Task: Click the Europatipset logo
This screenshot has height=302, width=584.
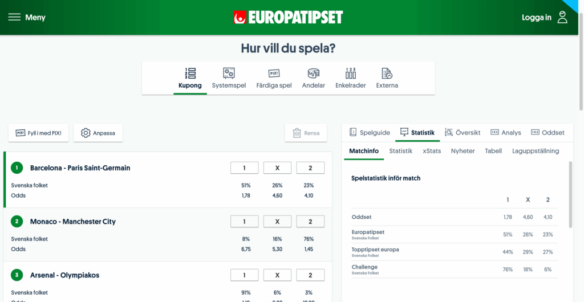Action: [288, 17]
